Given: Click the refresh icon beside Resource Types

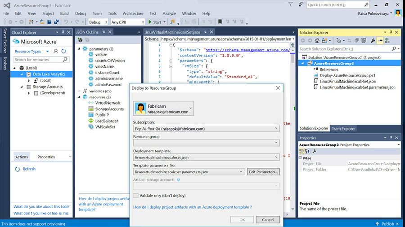Looking at the screenshot, I should click(x=63, y=51).
